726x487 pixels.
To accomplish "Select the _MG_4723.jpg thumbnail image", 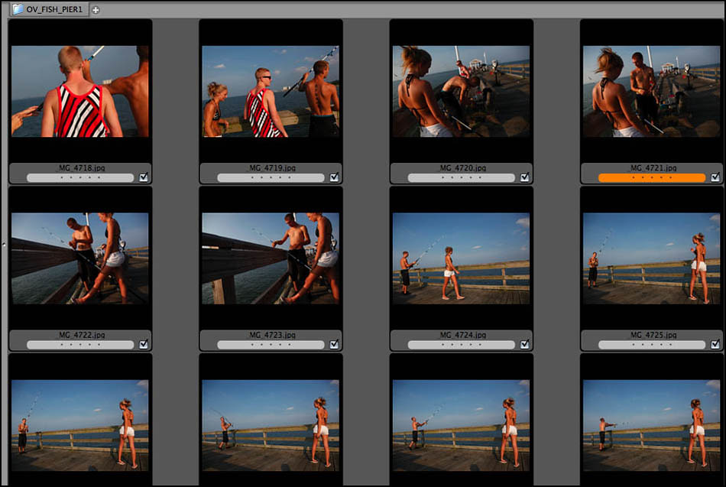I will (271, 258).
